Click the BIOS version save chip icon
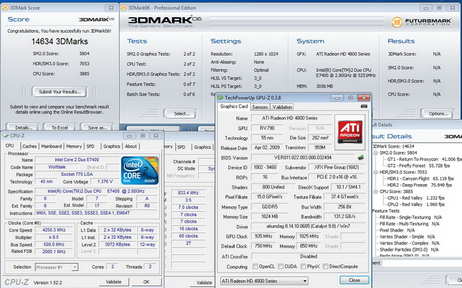Image resolution: width=462 pixels, height=288 pixels. click(361, 158)
